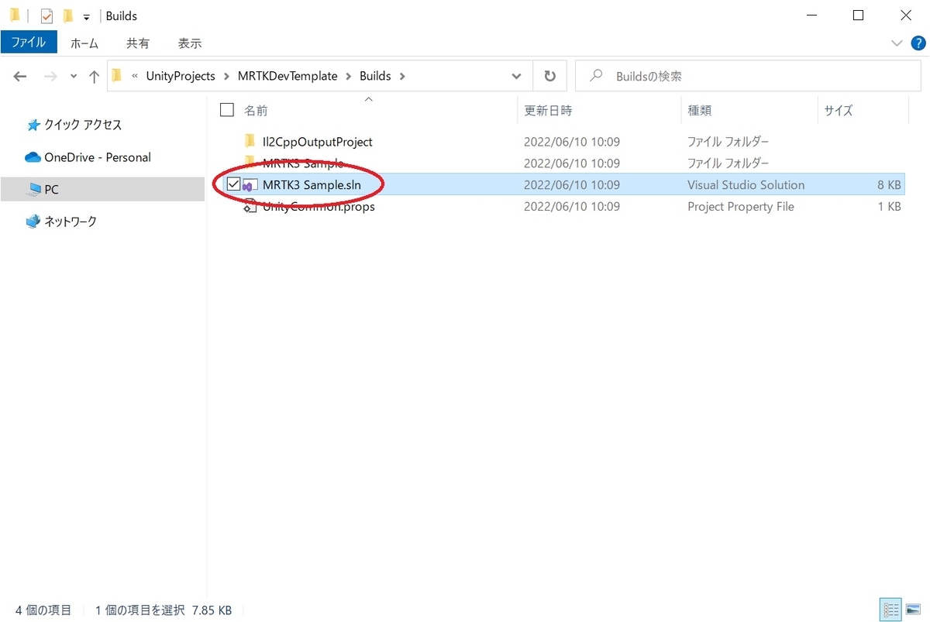Image resolution: width=930 pixels, height=622 pixels.
Task: Click UnityProjects in the address path
Action: pyautogui.click(x=181, y=76)
